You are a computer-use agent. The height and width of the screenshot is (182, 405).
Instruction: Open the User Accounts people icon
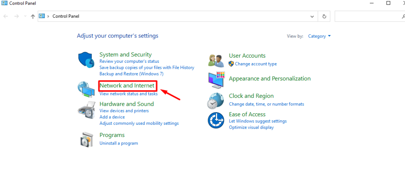pyautogui.click(x=216, y=61)
